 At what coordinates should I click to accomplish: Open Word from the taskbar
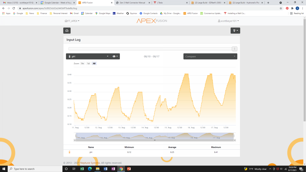tap(106, 169)
